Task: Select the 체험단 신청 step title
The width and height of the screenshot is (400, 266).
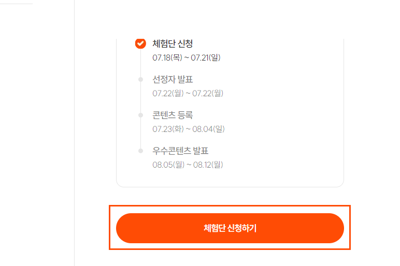Action: click(x=173, y=43)
